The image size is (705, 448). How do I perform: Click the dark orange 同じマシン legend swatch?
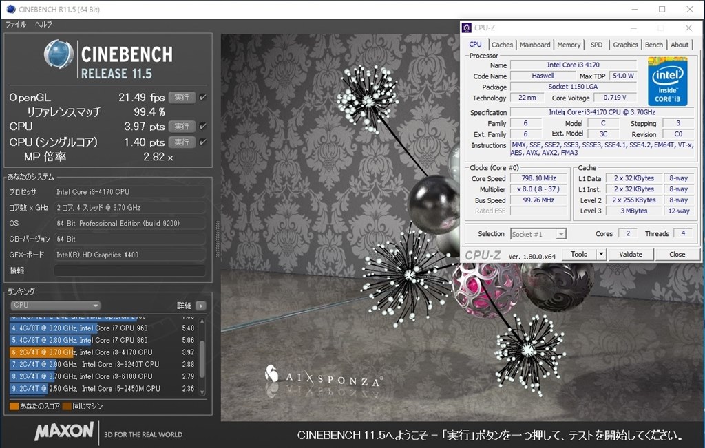click(x=67, y=407)
